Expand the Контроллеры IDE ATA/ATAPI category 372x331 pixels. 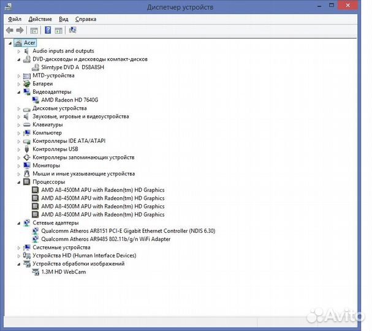point(19,142)
